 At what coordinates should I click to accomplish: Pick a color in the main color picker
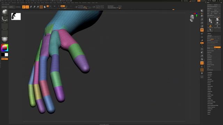point(5,48)
